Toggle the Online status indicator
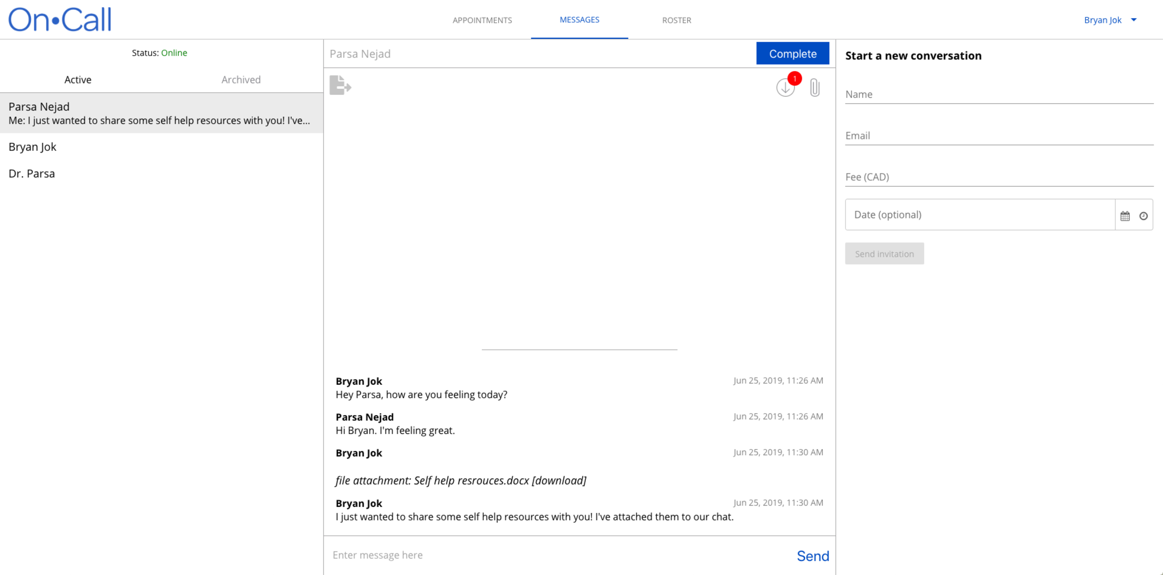 [x=174, y=53]
